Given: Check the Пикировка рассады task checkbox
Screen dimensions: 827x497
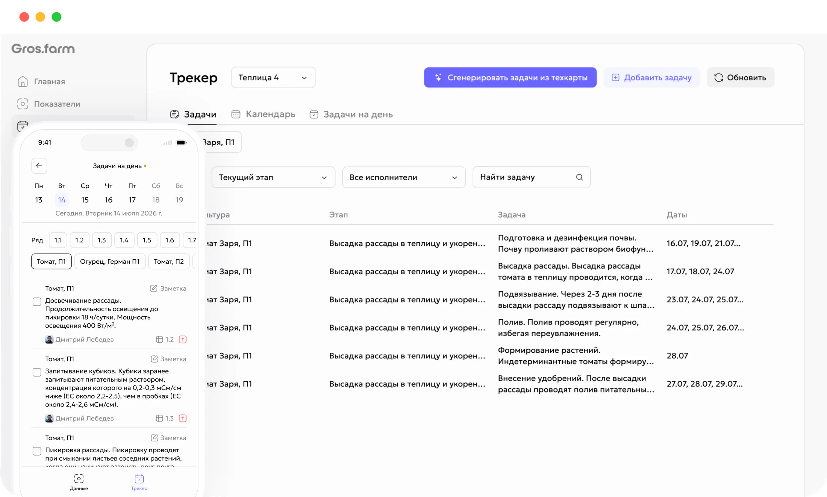Looking at the screenshot, I should pos(37,451).
